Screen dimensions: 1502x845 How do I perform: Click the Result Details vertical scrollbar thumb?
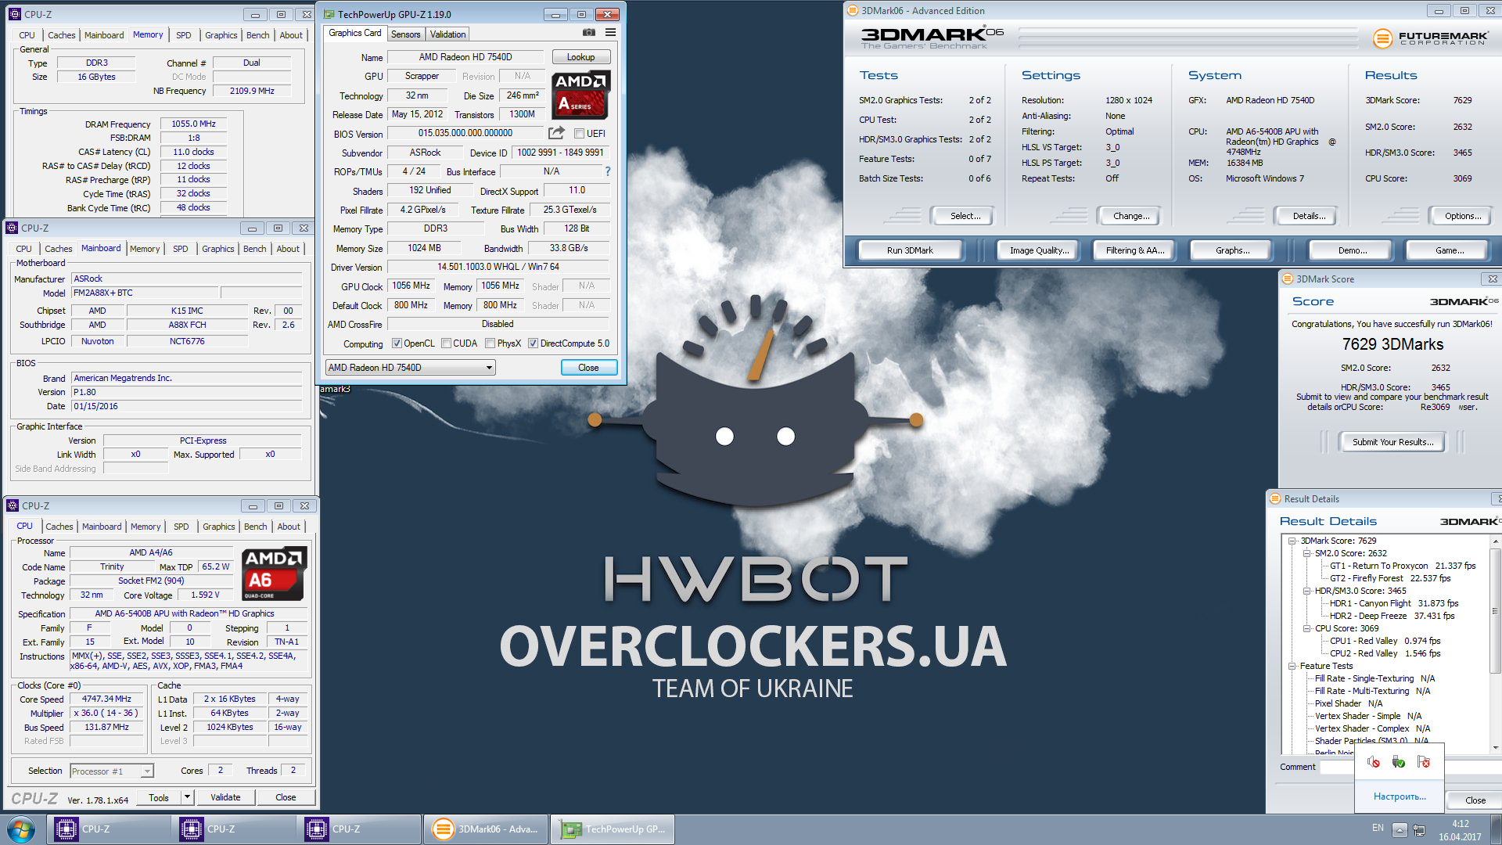(1495, 610)
